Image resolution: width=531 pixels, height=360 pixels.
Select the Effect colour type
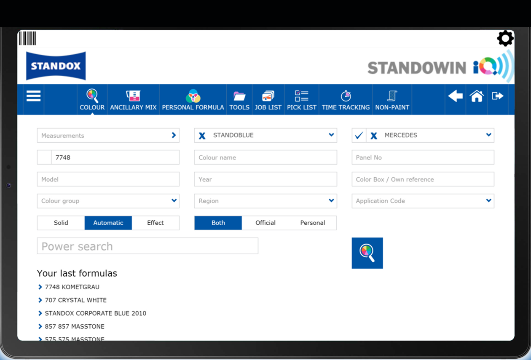click(156, 223)
